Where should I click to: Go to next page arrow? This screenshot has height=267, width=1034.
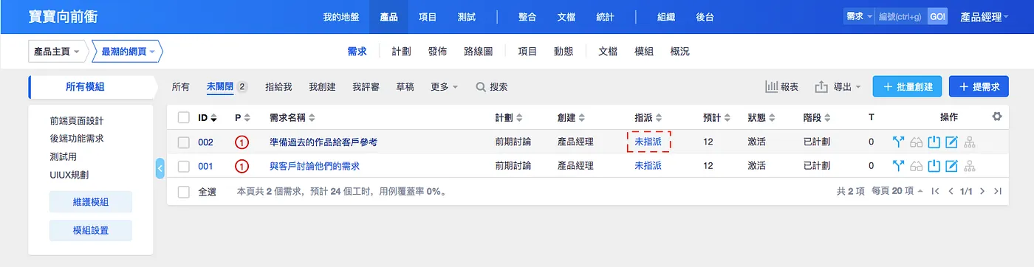(982, 191)
